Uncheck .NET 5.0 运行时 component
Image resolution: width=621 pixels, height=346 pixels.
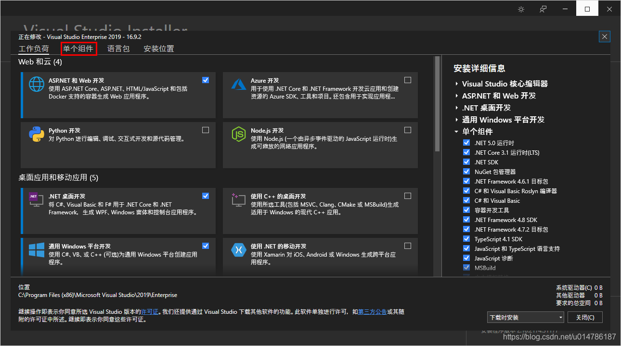click(466, 143)
